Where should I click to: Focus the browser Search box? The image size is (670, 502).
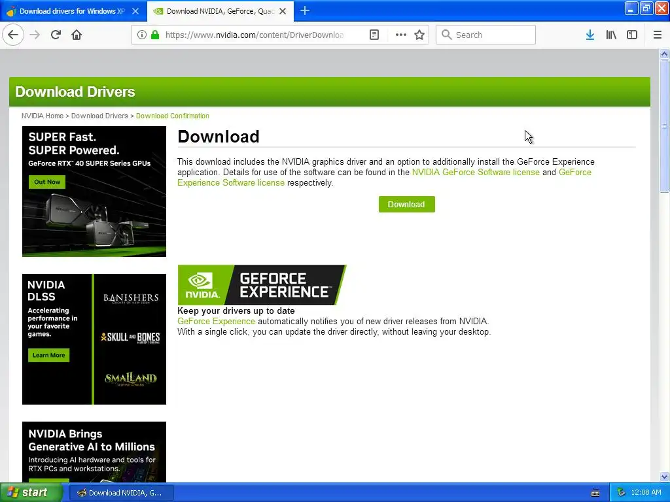click(485, 35)
